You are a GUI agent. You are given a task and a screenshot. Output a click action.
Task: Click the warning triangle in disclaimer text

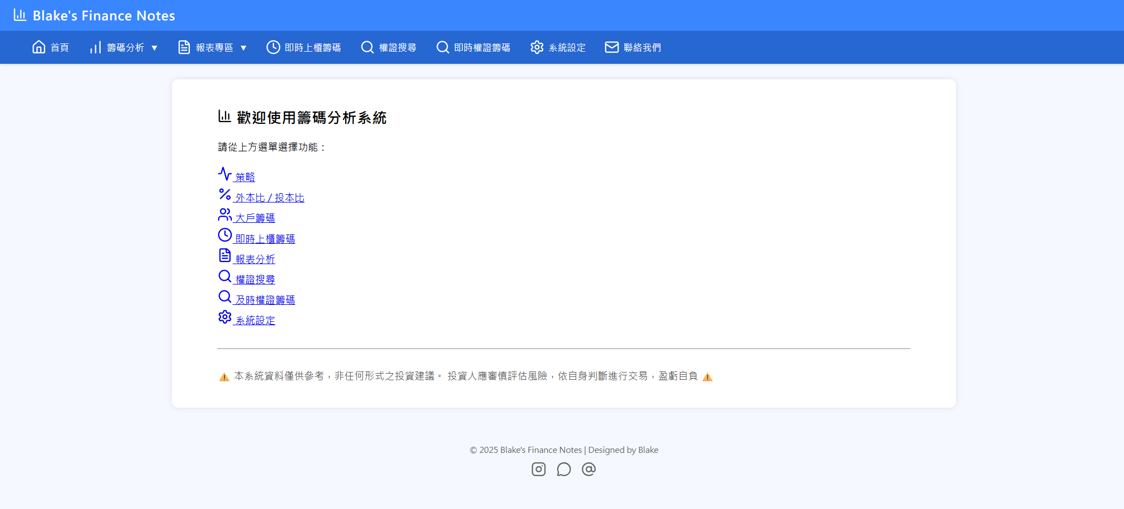(225, 376)
